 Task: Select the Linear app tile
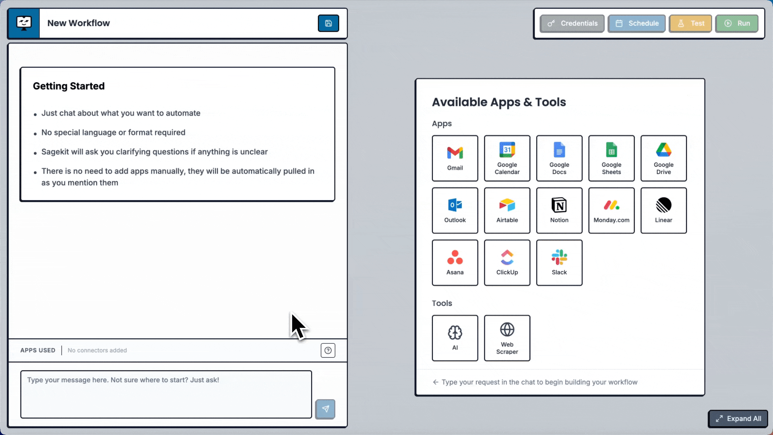pos(663,210)
